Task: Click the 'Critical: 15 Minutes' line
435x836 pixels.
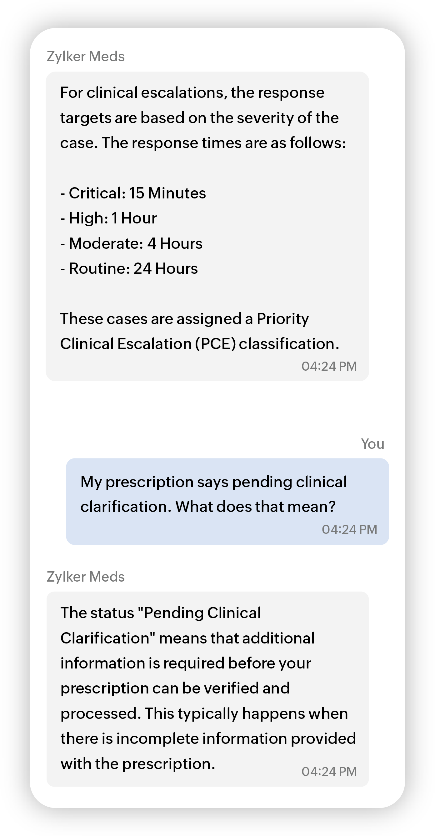Action: coord(133,193)
